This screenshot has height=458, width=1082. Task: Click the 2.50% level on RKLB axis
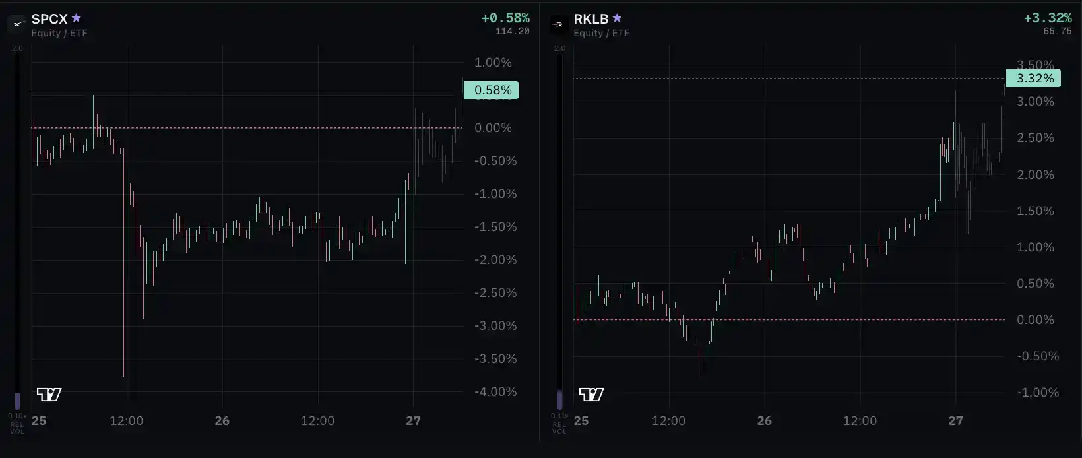coord(1035,138)
